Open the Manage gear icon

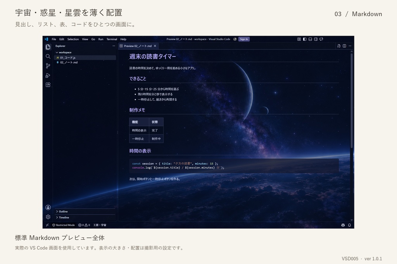48,217
